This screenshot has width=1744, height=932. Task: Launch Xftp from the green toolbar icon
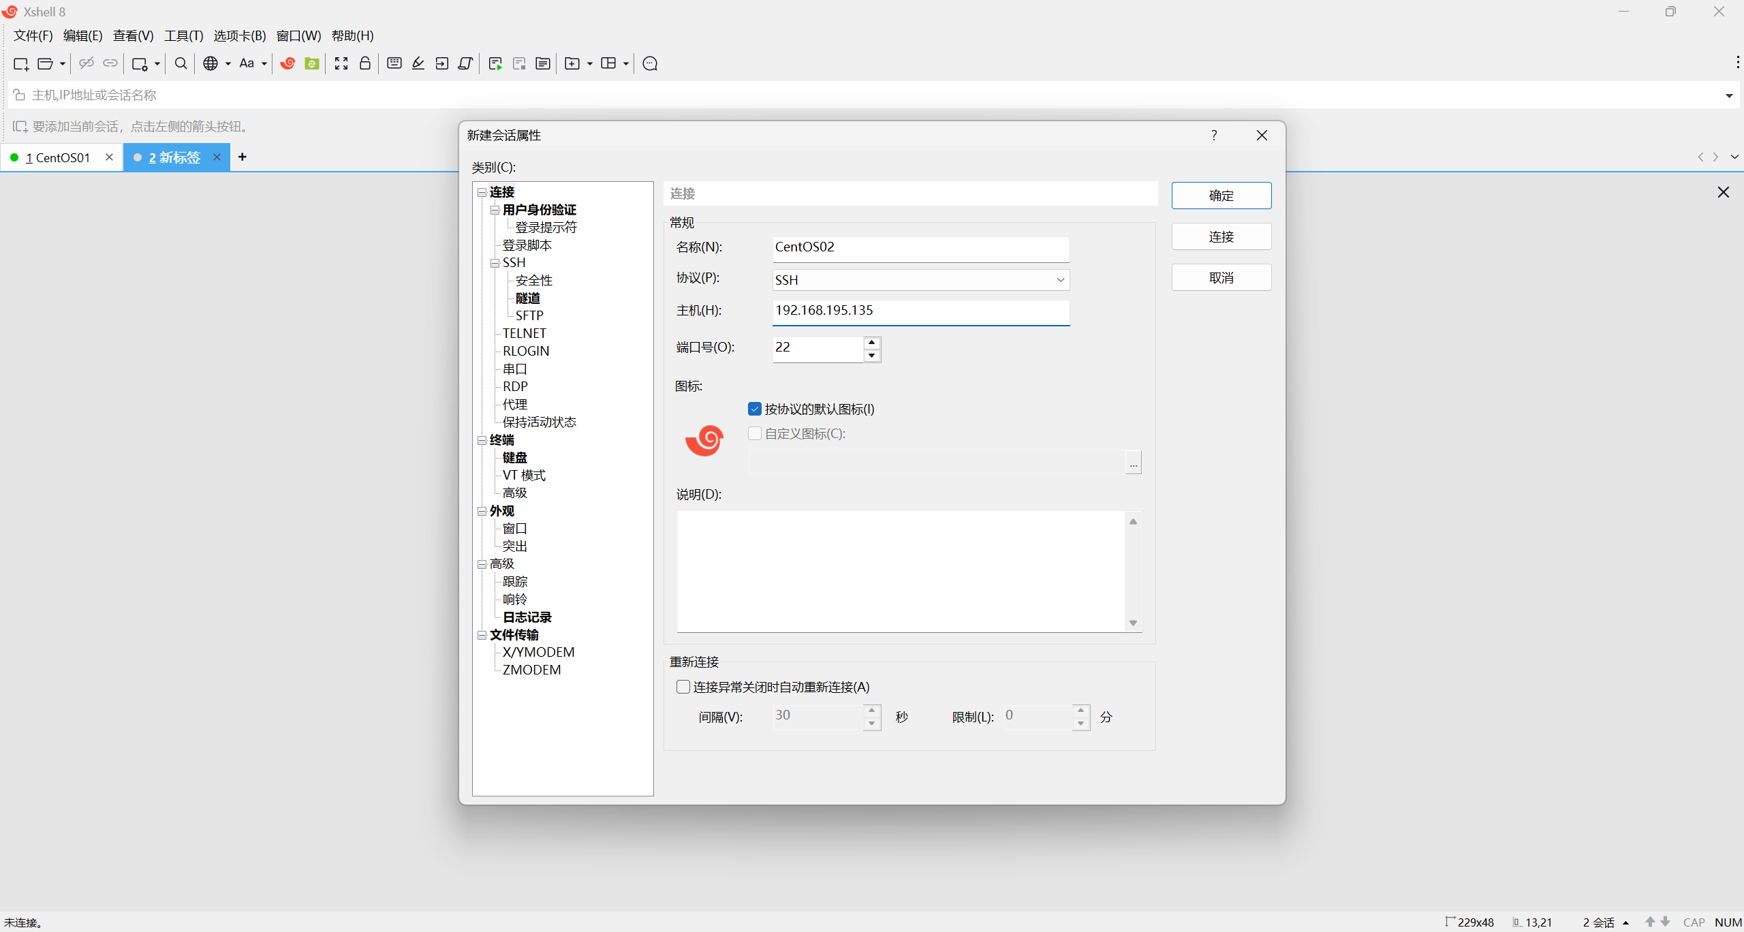click(x=312, y=63)
